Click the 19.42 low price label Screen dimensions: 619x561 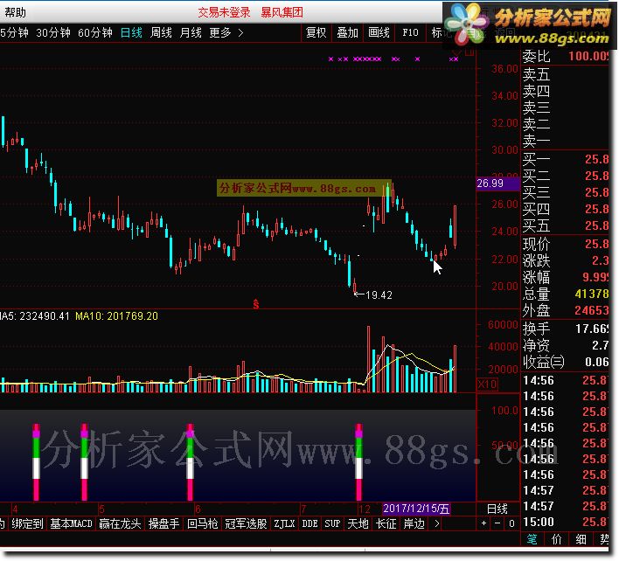click(x=379, y=295)
